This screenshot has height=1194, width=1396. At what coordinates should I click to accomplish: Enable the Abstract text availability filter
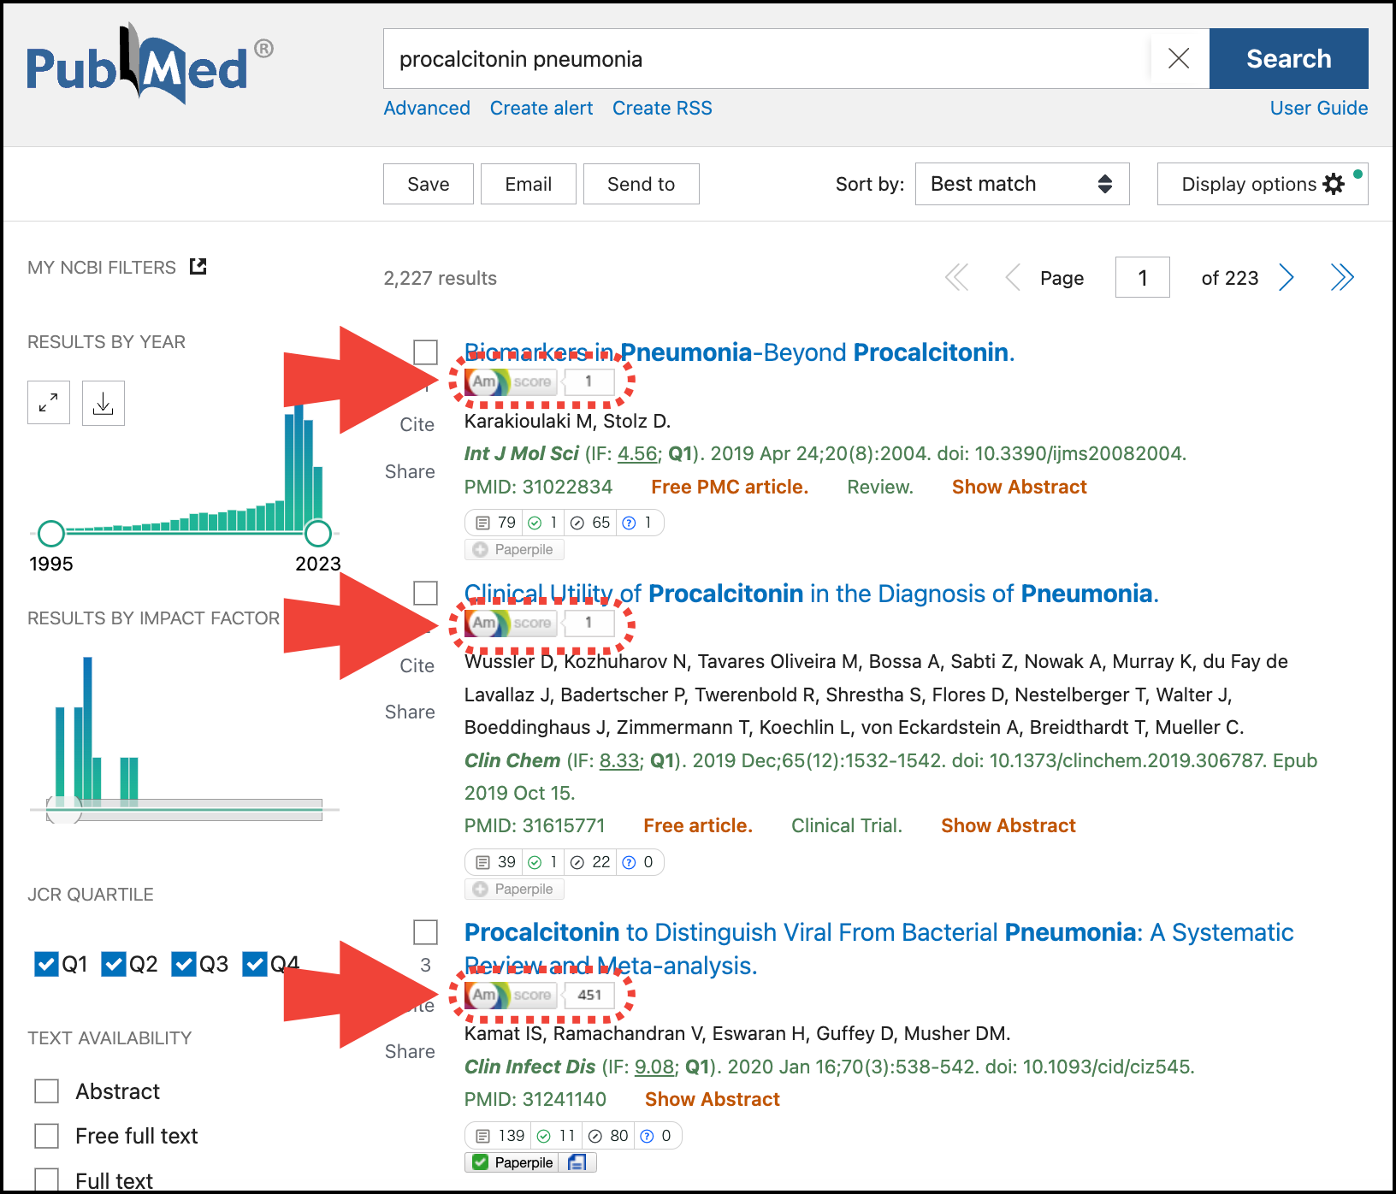click(x=46, y=1091)
